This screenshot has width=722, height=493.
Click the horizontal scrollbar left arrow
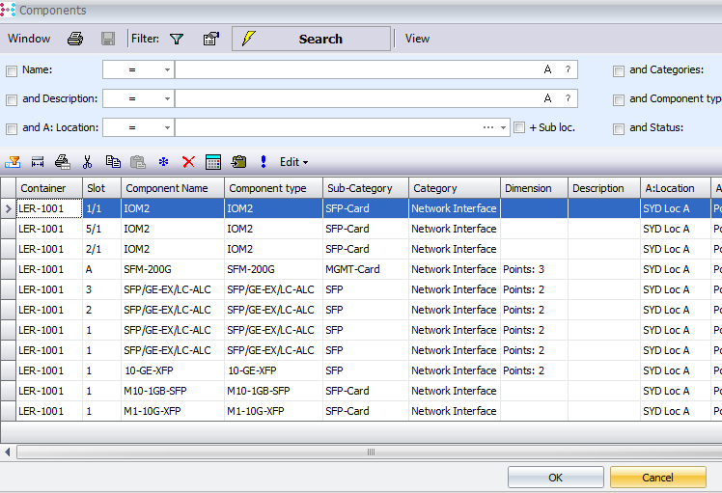(x=8, y=452)
